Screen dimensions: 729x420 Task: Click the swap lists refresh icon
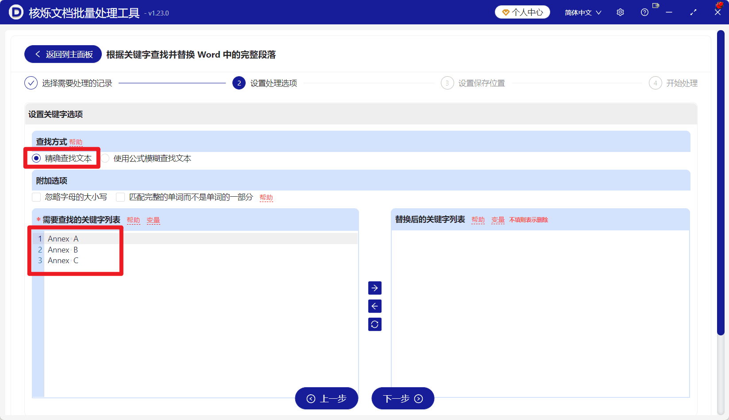pyautogui.click(x=375, y=324)
